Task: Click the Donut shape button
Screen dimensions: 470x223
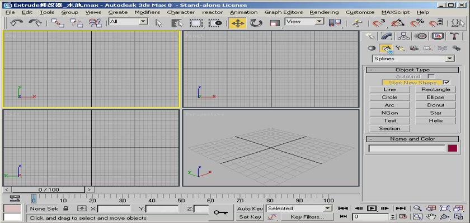Action: [435, 105]
